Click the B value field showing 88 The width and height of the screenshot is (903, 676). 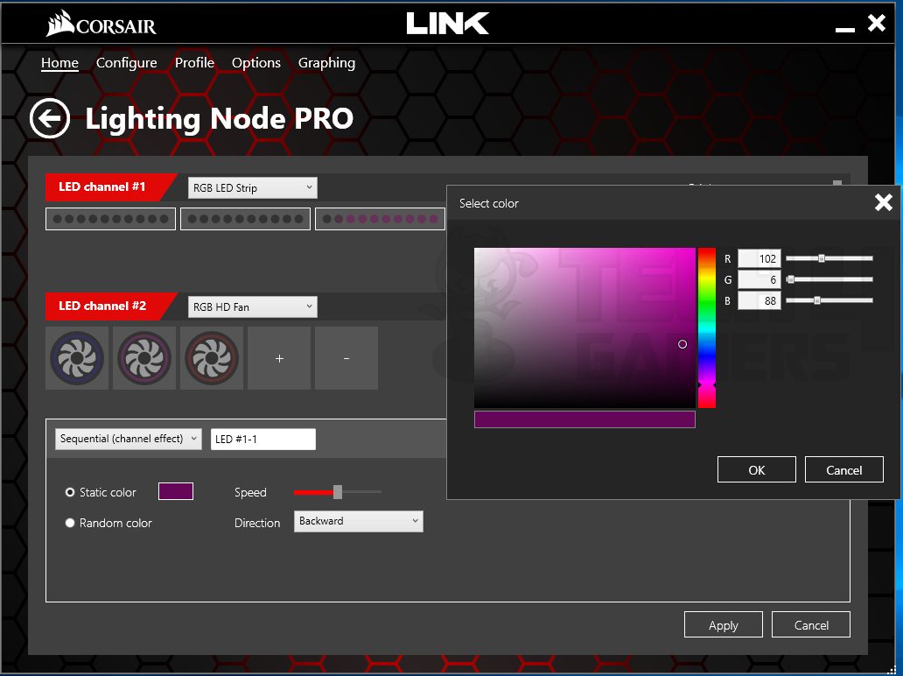point(759,300)
